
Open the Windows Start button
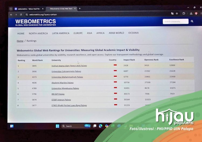click(x=57, y=126)
